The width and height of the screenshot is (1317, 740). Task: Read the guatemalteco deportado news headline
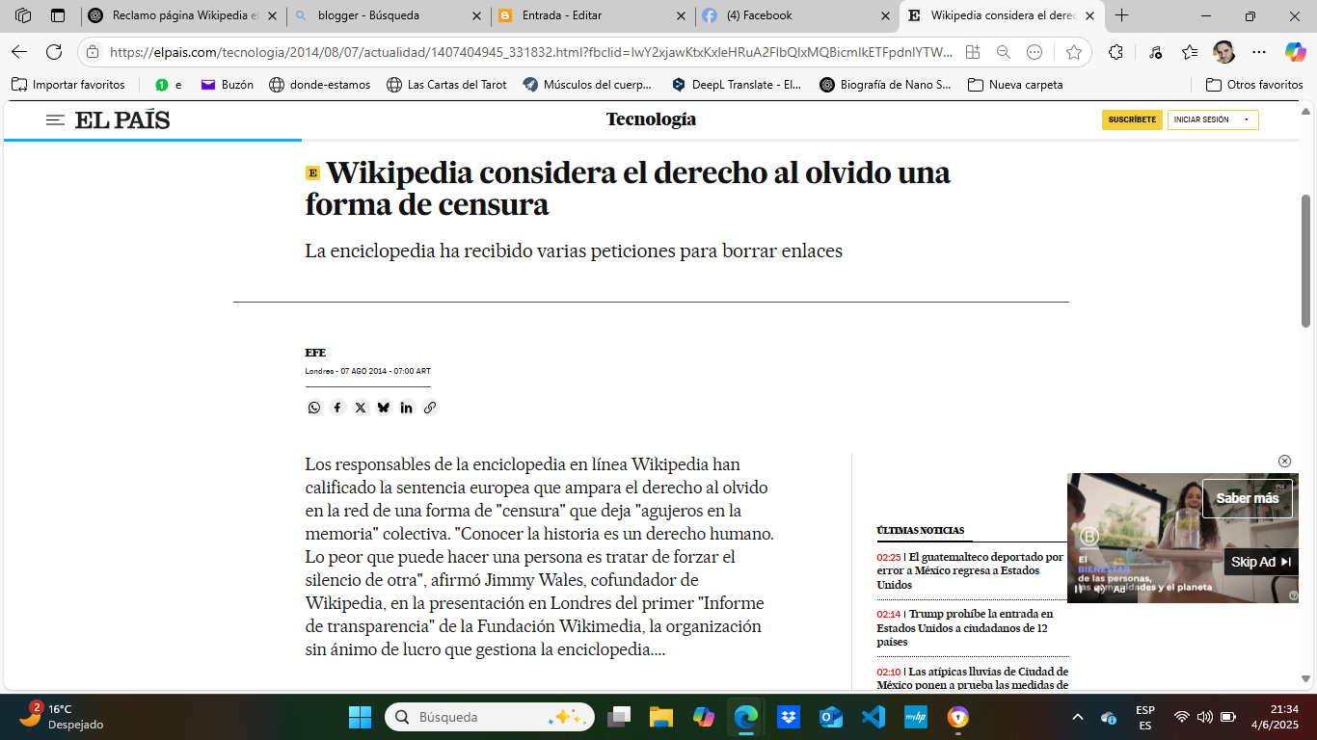click(x=970, y=570)
